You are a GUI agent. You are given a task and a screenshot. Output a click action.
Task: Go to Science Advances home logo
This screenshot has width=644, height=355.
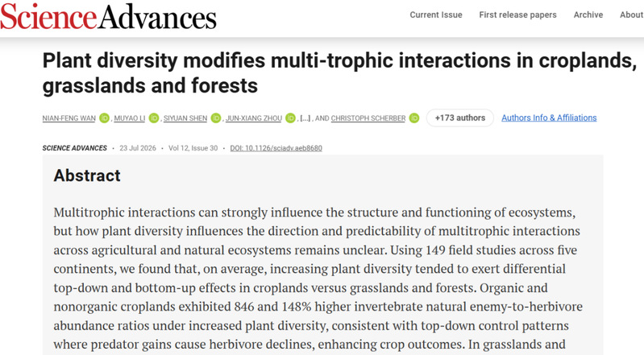click(x=109, y=17)
